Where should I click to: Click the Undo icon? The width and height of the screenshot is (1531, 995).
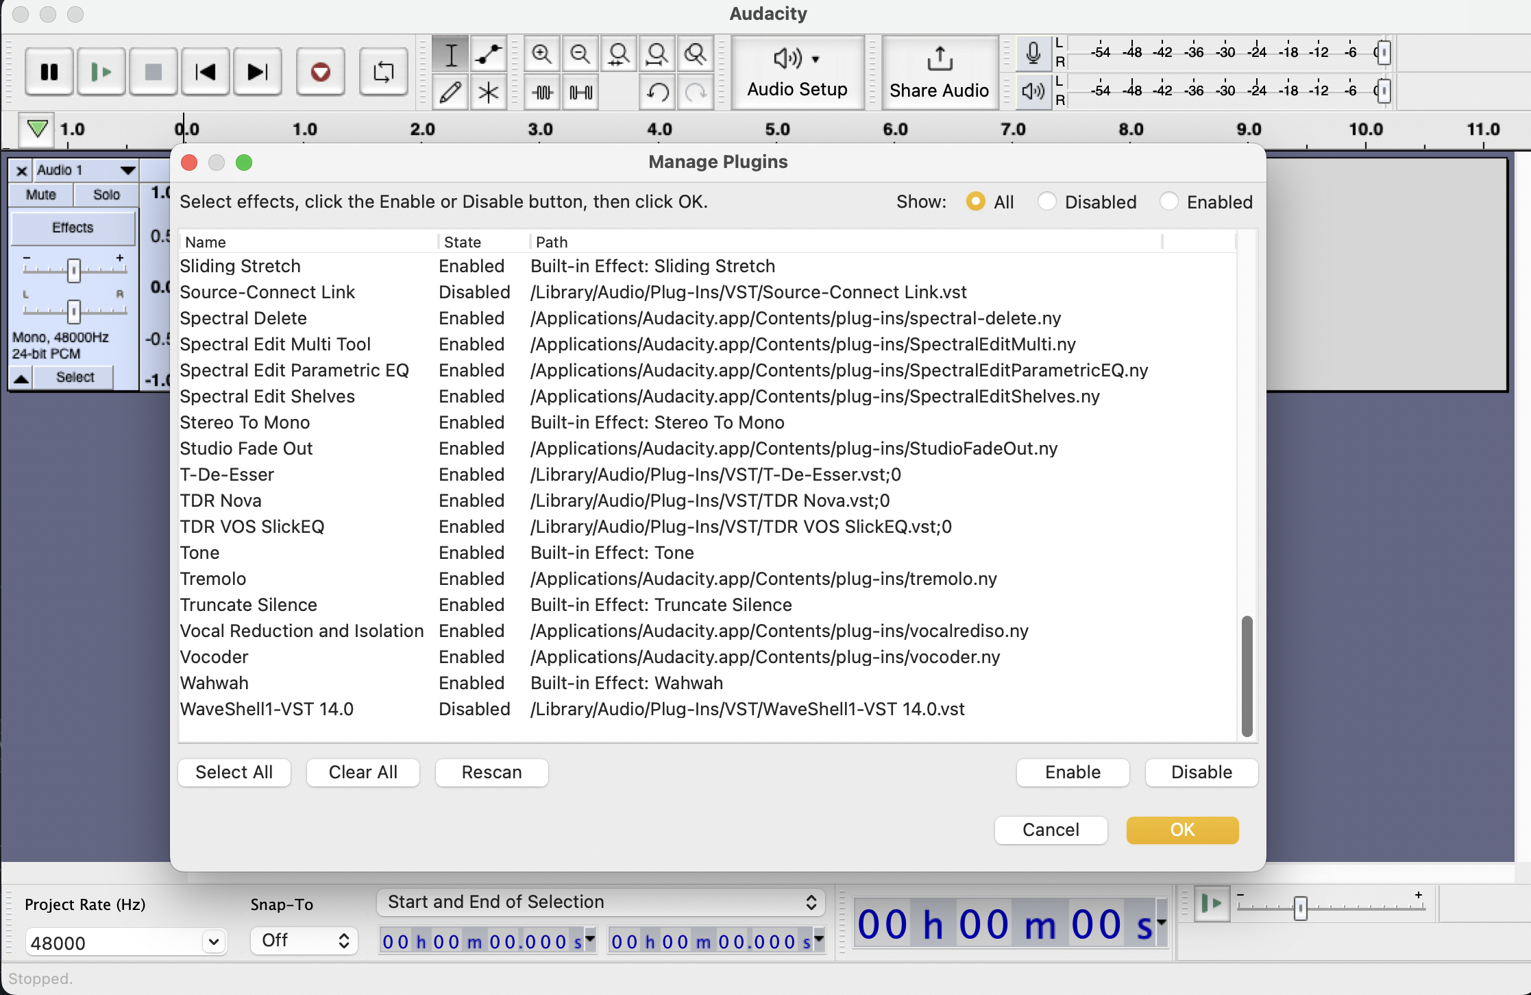coord(657,93)
